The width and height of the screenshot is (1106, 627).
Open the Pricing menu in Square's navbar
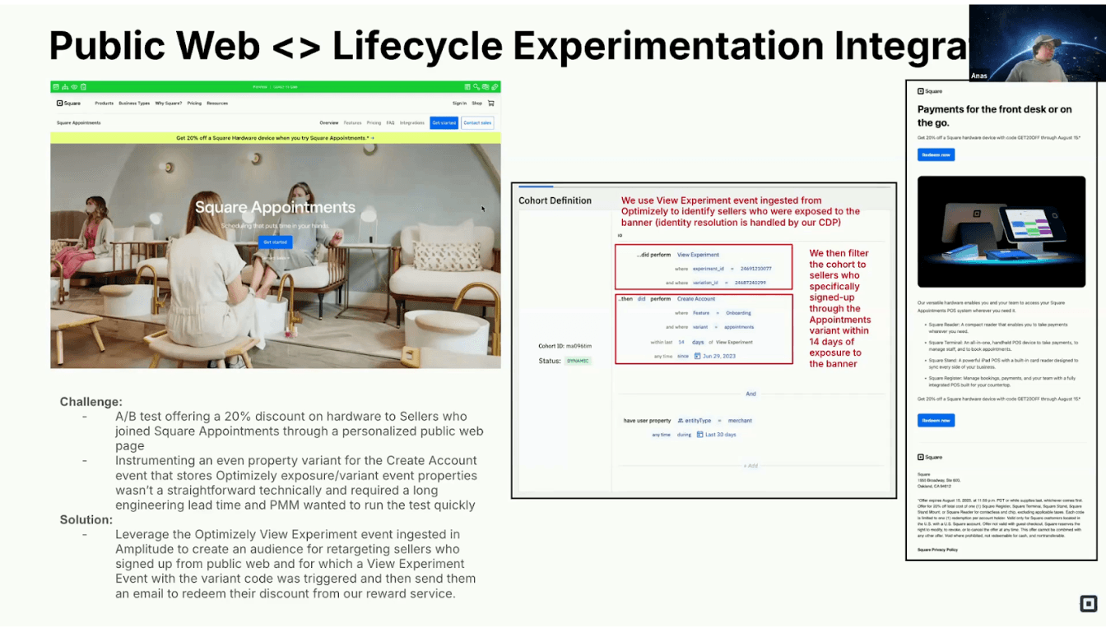[194, 104]
